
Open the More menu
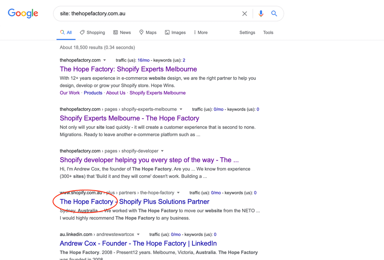pos(201,32)
